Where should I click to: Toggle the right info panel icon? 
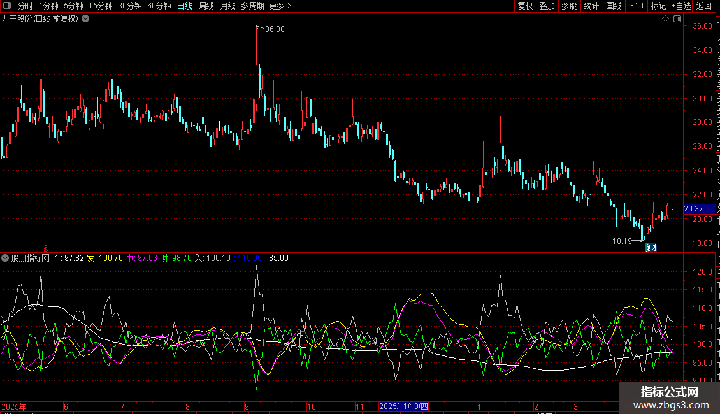tap(677, 19)
